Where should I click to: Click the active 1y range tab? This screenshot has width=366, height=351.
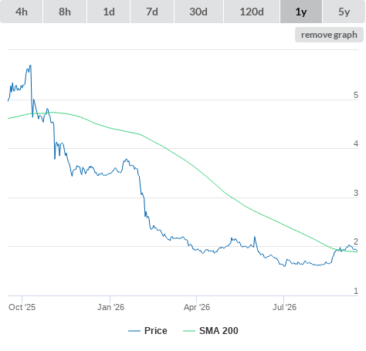tap(301, 12)
